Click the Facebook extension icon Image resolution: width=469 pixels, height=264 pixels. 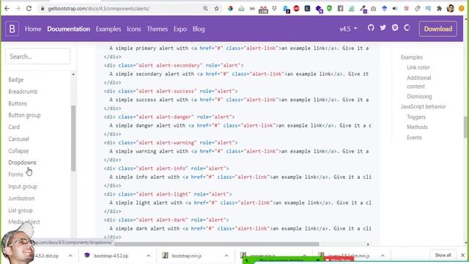click(x=340, y=9)
